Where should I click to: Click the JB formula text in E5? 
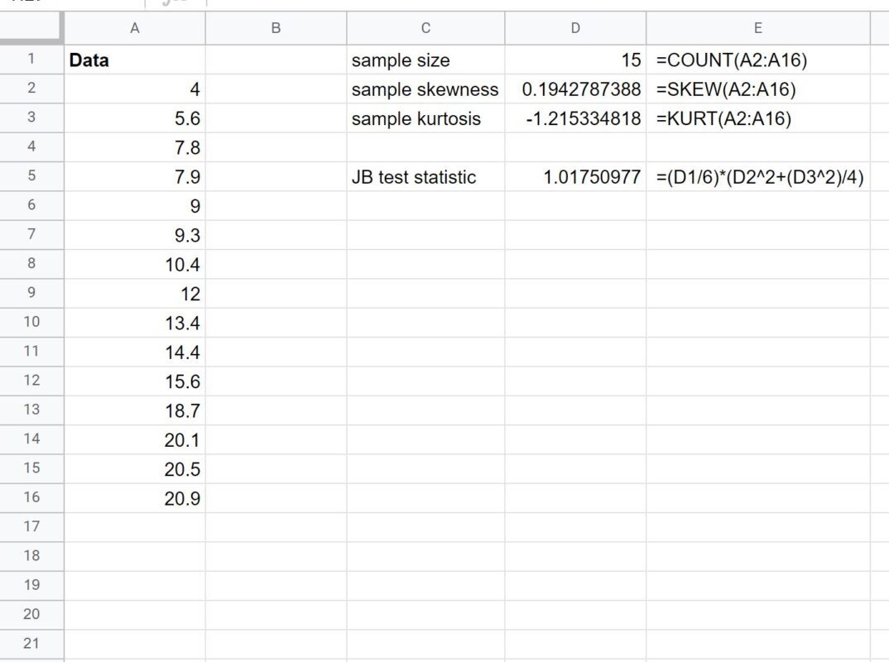760,177
